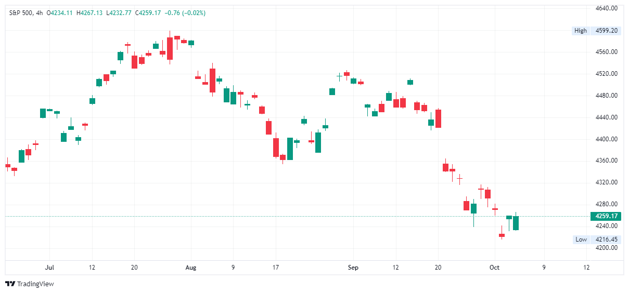Click the low value L4232.77
Screen dimensions: 629x293
[x=119, y=13]
